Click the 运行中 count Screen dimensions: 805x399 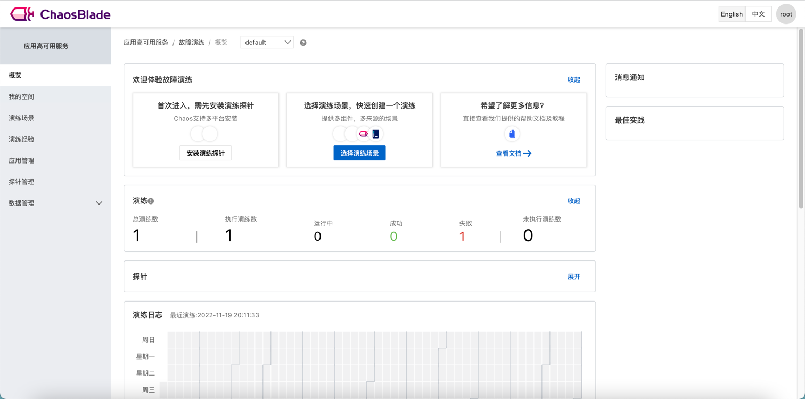tap(317, 237)
